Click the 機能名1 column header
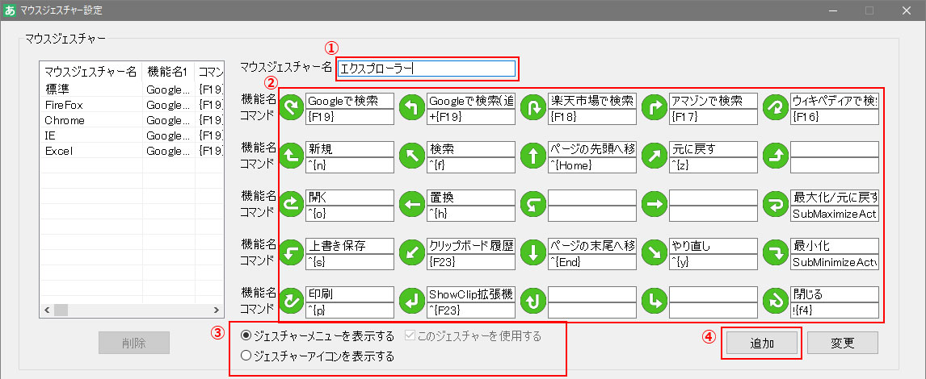 click(x=169, y=72)
